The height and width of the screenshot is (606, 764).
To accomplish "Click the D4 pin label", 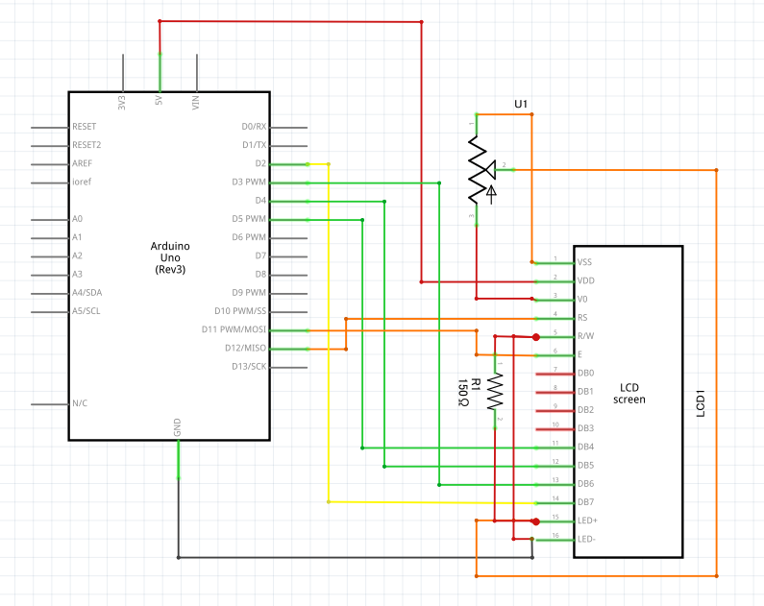I will tap(260, 201).
